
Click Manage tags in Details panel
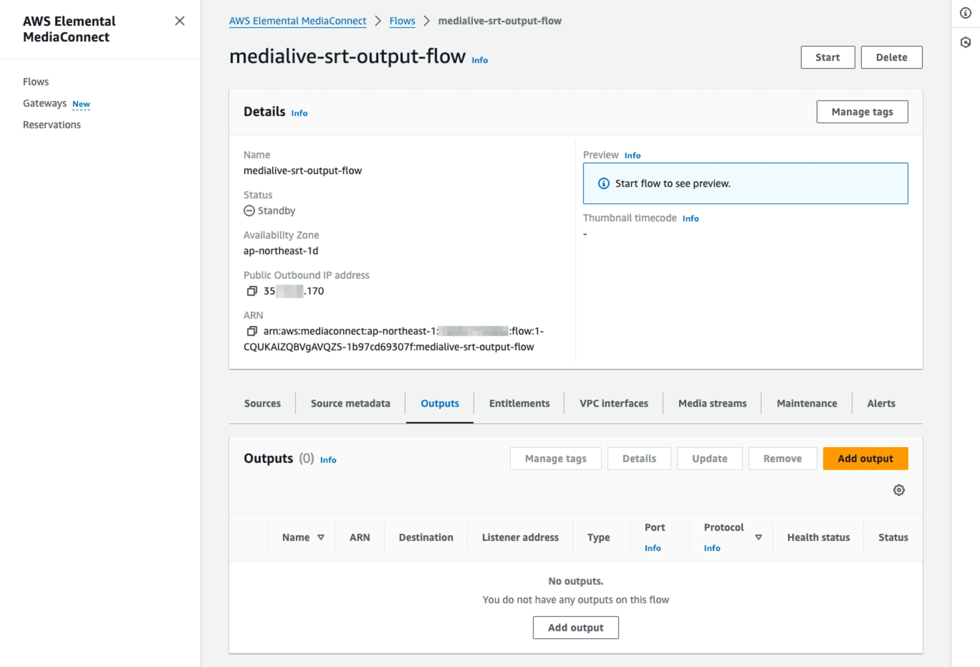pyautogui.click(x=862, y=112)
